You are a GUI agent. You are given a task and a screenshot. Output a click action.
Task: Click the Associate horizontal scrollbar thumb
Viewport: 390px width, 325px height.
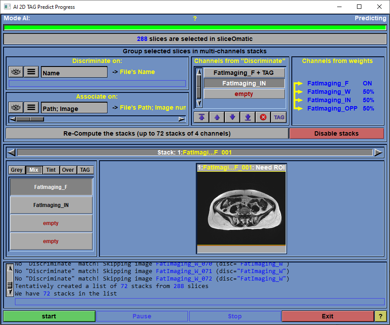[x=30, y=119]
